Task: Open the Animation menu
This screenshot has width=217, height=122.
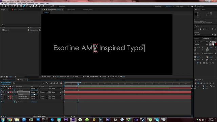Action: (31, 4)
